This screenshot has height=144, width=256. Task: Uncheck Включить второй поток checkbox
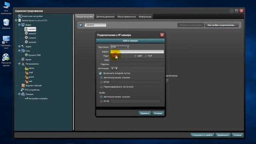pyautogui.click(x=100, y=73)
